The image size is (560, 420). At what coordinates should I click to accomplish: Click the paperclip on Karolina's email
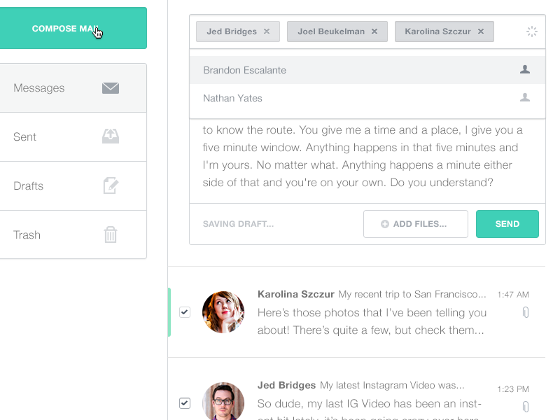coord(526,313)
